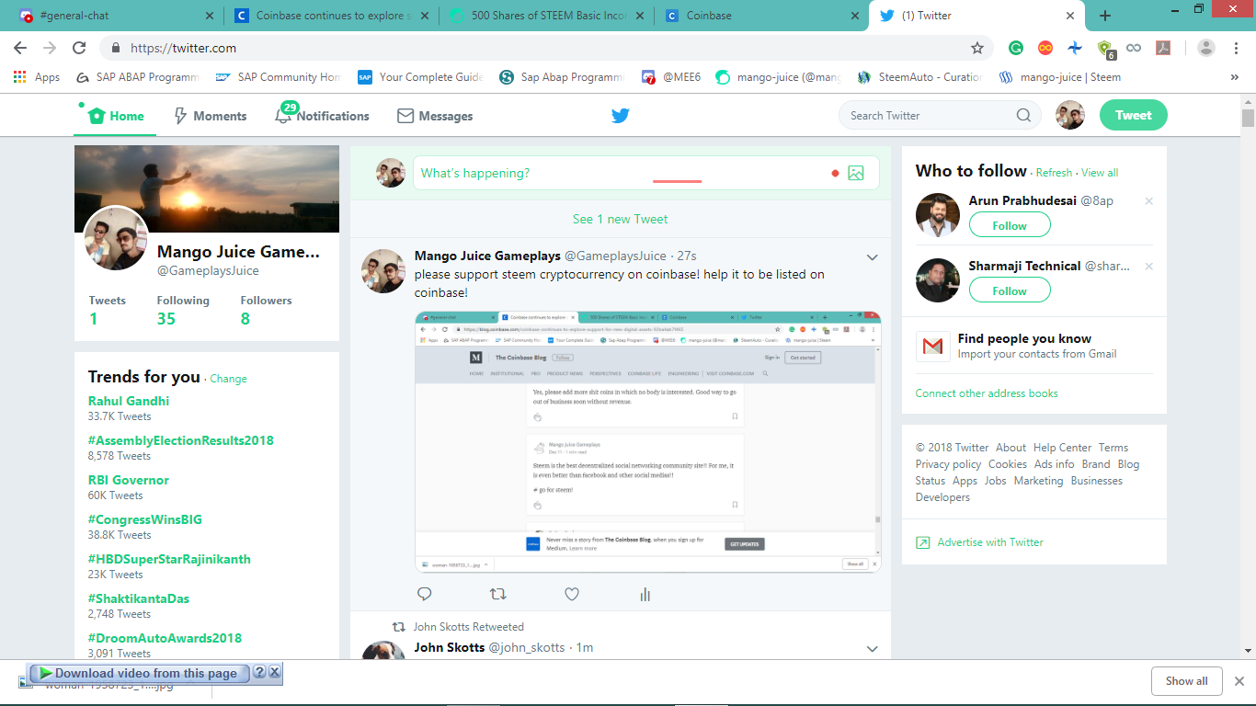1256x706 pixels.
Task: Click the Gmail icon for Find people
Action: coord(932,347)
